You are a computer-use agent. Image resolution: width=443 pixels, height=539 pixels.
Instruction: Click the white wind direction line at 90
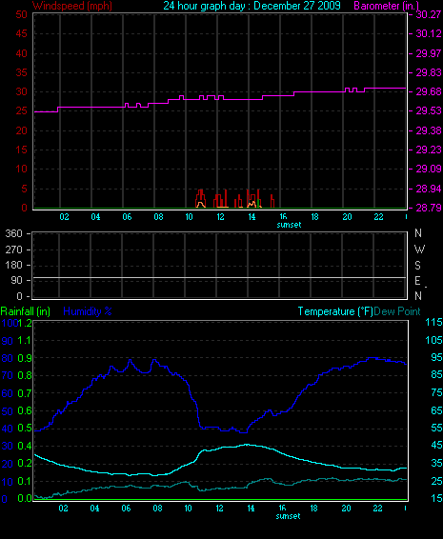click(219, 277)
